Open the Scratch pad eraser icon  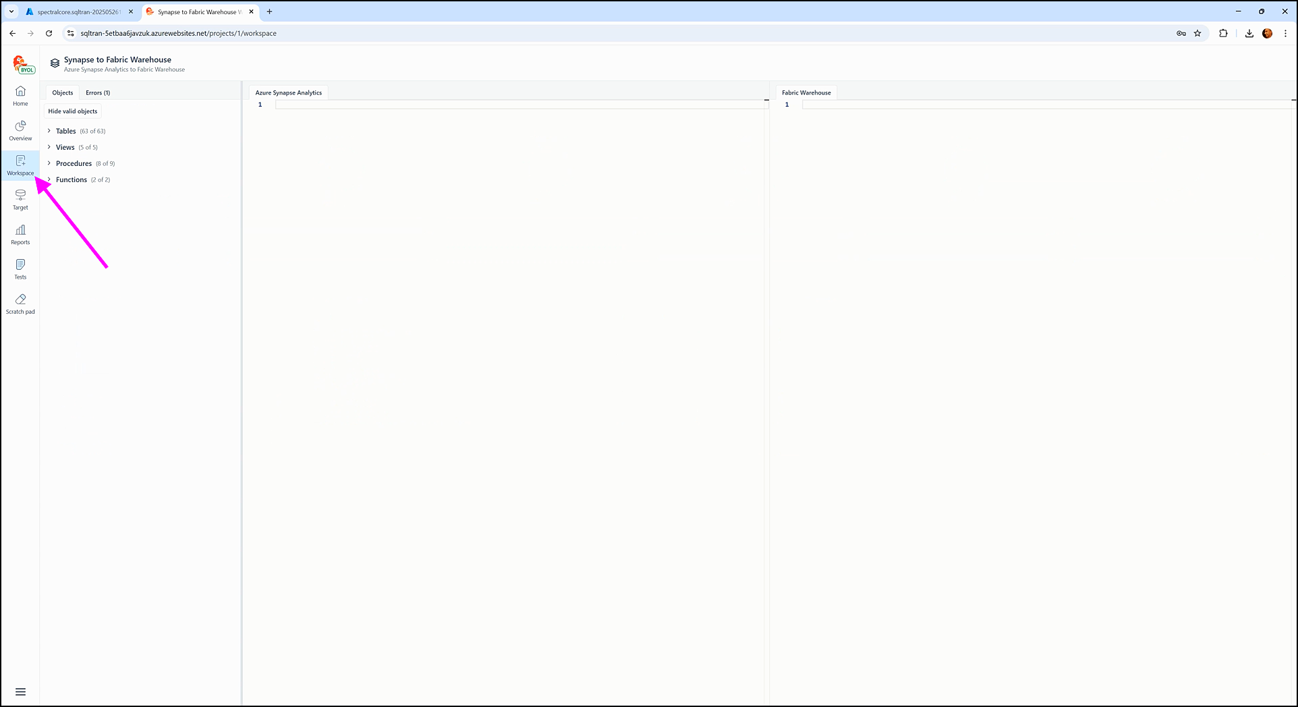click(20, 300)
